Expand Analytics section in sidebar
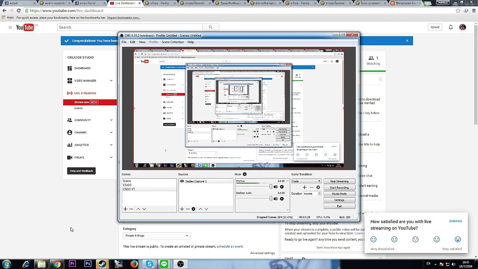Viewport: 478px width, 269px height. click(111, 145)
